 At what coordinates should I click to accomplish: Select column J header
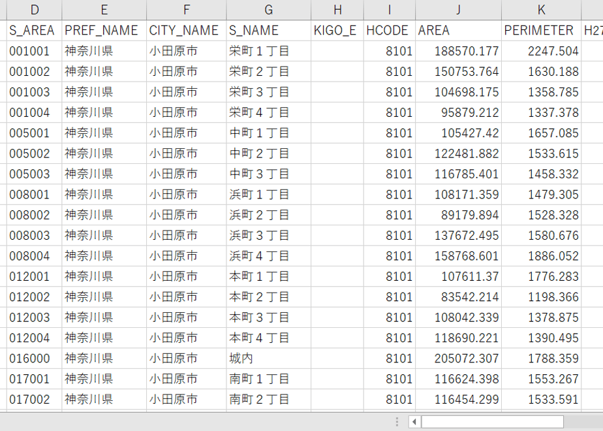tap(458, 10)
